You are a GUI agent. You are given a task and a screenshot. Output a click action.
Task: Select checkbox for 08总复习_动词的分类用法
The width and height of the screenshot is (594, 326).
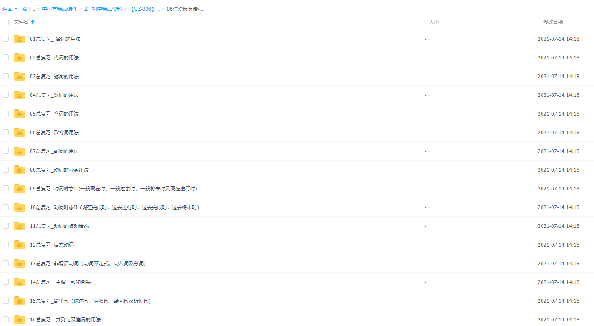pos(6,170)
